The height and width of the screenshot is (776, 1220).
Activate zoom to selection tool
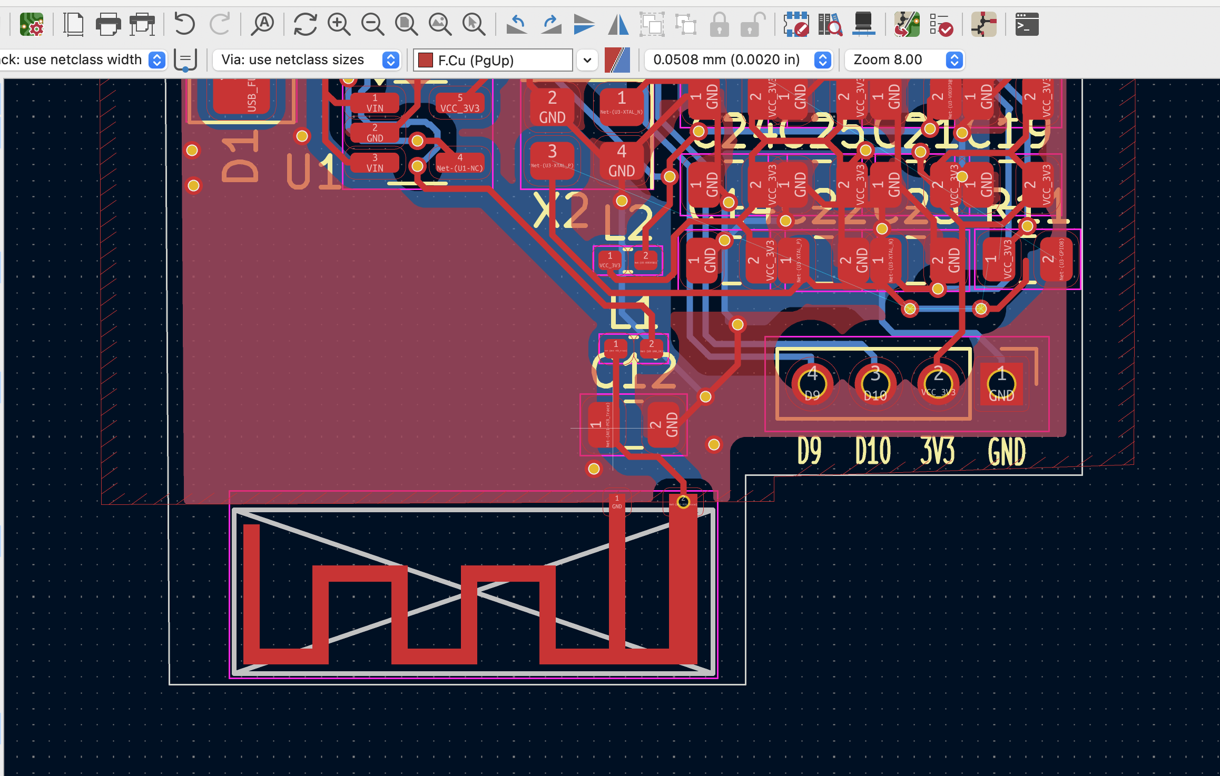pyautogui.click(x=474, y=24)
